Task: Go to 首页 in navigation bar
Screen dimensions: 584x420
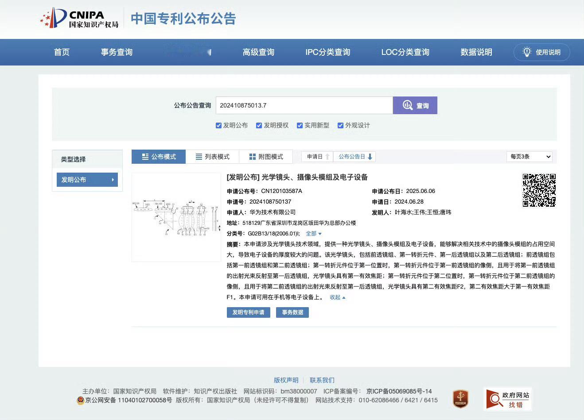Action: click(x=62, y=52)
